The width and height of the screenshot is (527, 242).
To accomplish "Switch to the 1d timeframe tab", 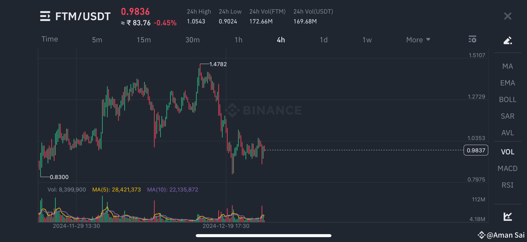I will point(323,39).
